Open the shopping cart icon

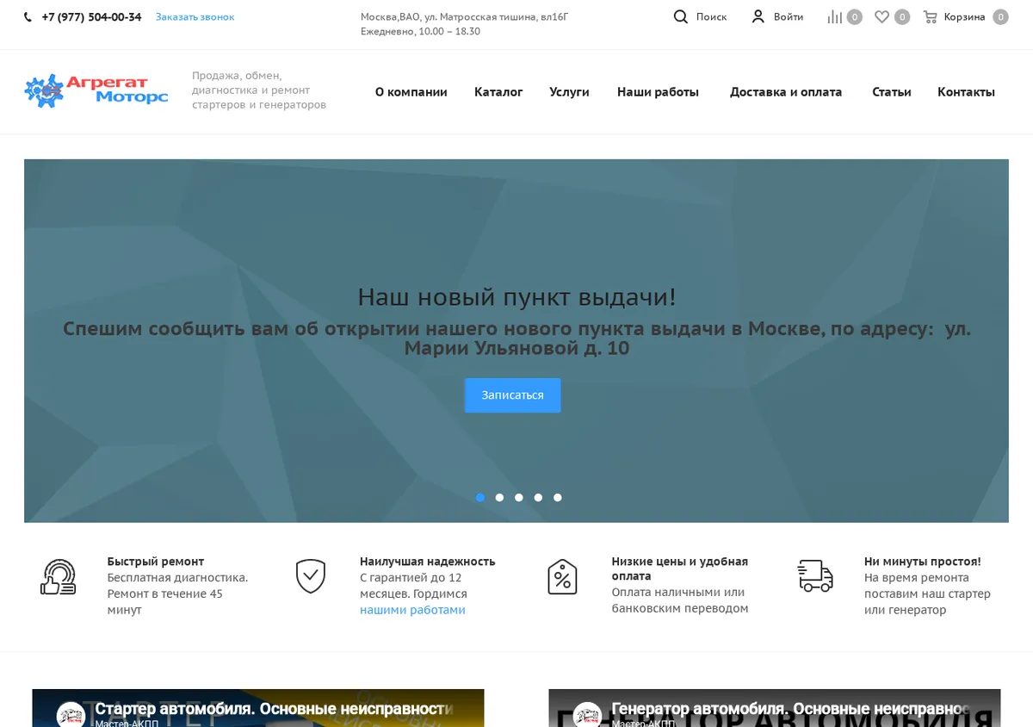point(931,16)
